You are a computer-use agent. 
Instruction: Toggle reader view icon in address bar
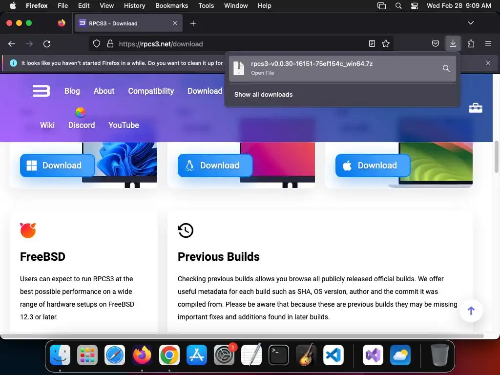pos(372,43)
